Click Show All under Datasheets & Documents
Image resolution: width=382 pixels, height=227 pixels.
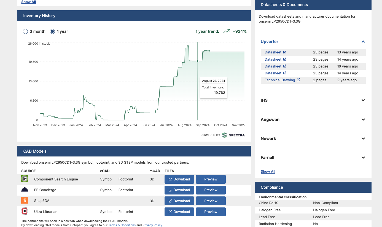coord(268,171)
